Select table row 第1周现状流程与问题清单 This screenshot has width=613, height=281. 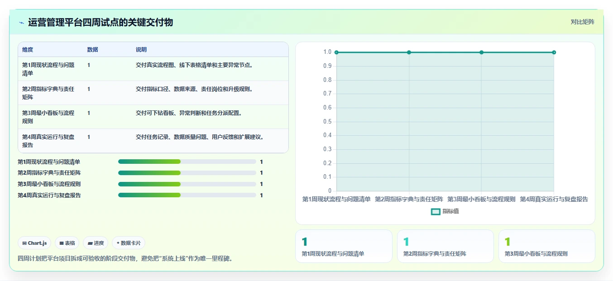153,69
